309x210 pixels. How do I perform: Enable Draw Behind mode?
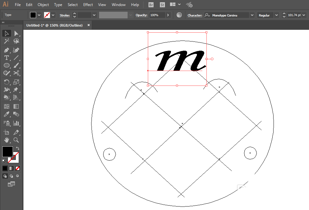[x=11, y=176]
